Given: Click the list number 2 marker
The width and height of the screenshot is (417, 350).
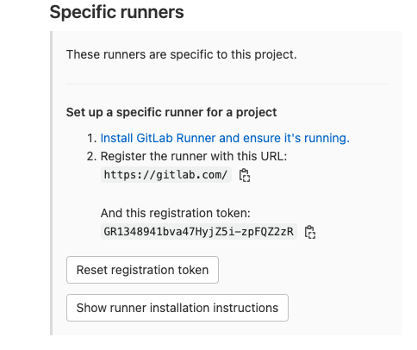Looking at the screenshot, I should 91,157.
